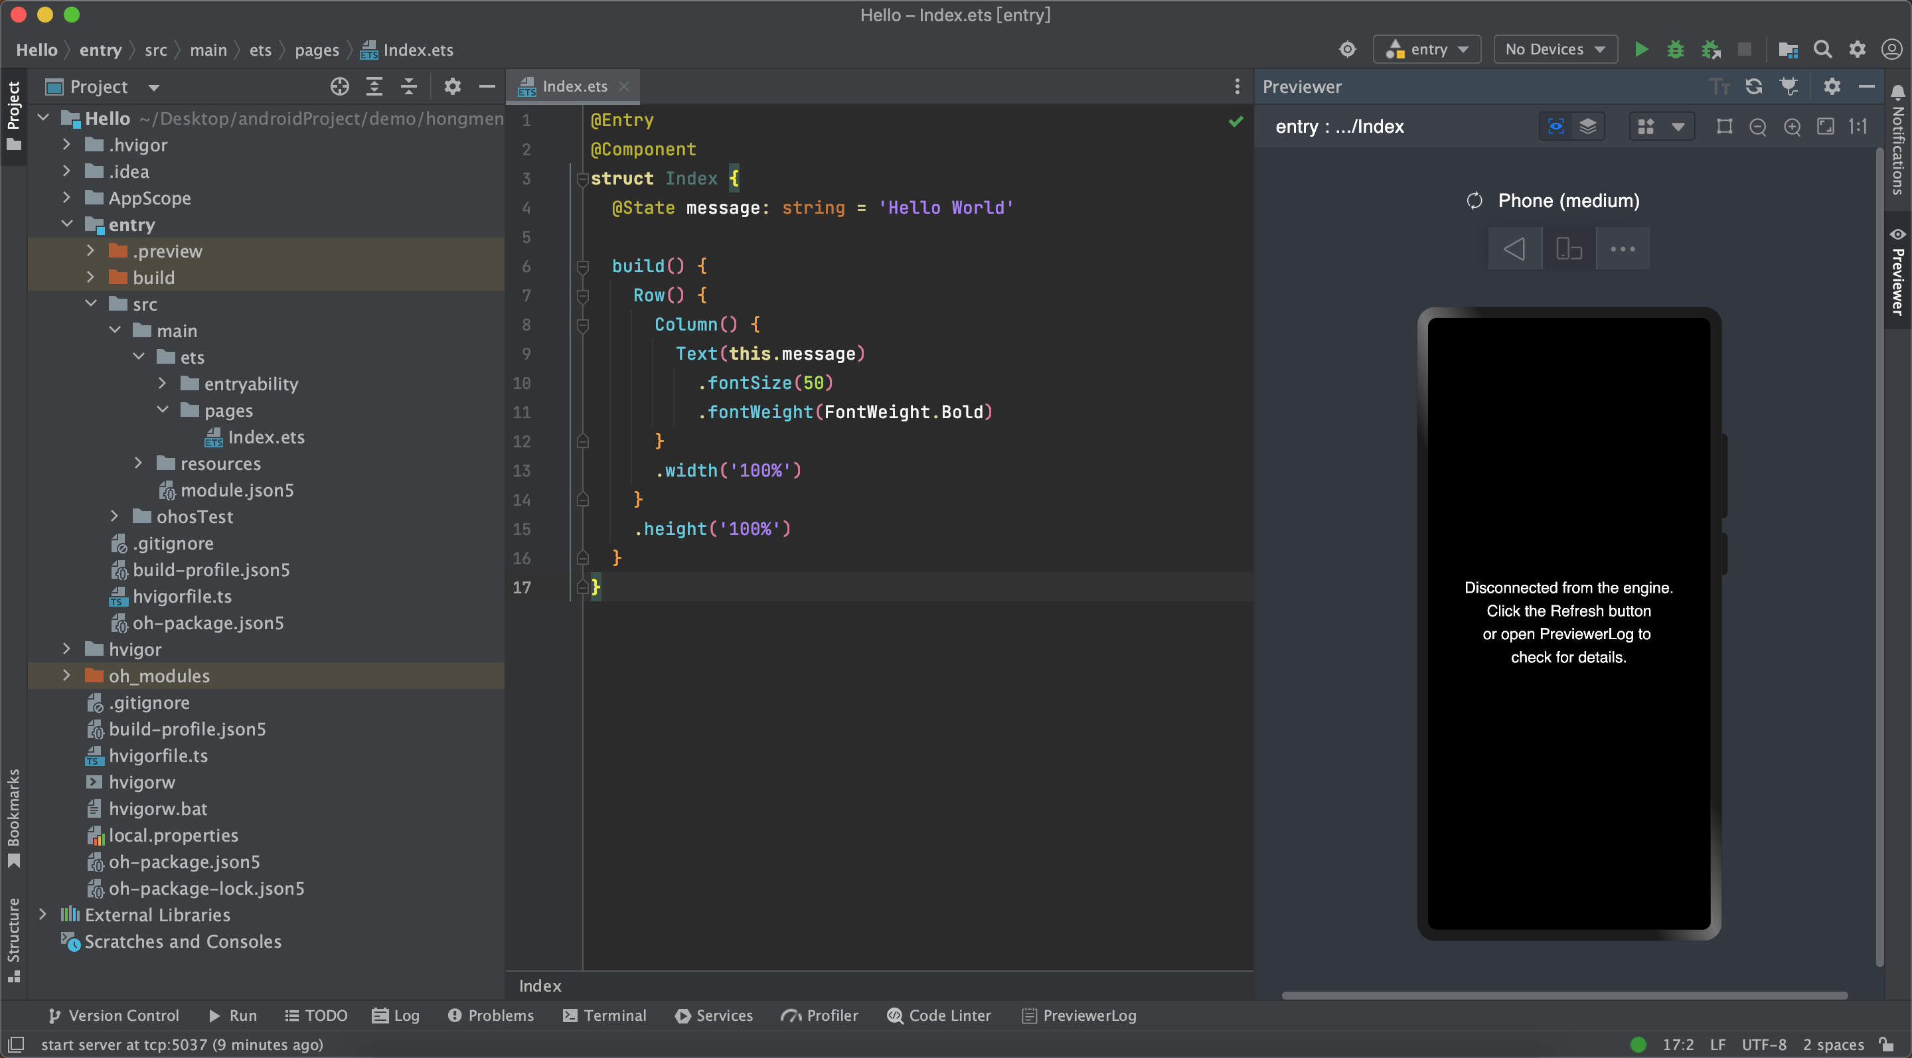This screenshot has width=1912, height=1058.
Task: Click the Previewer debug plug icon
Action: [1789, 87]
